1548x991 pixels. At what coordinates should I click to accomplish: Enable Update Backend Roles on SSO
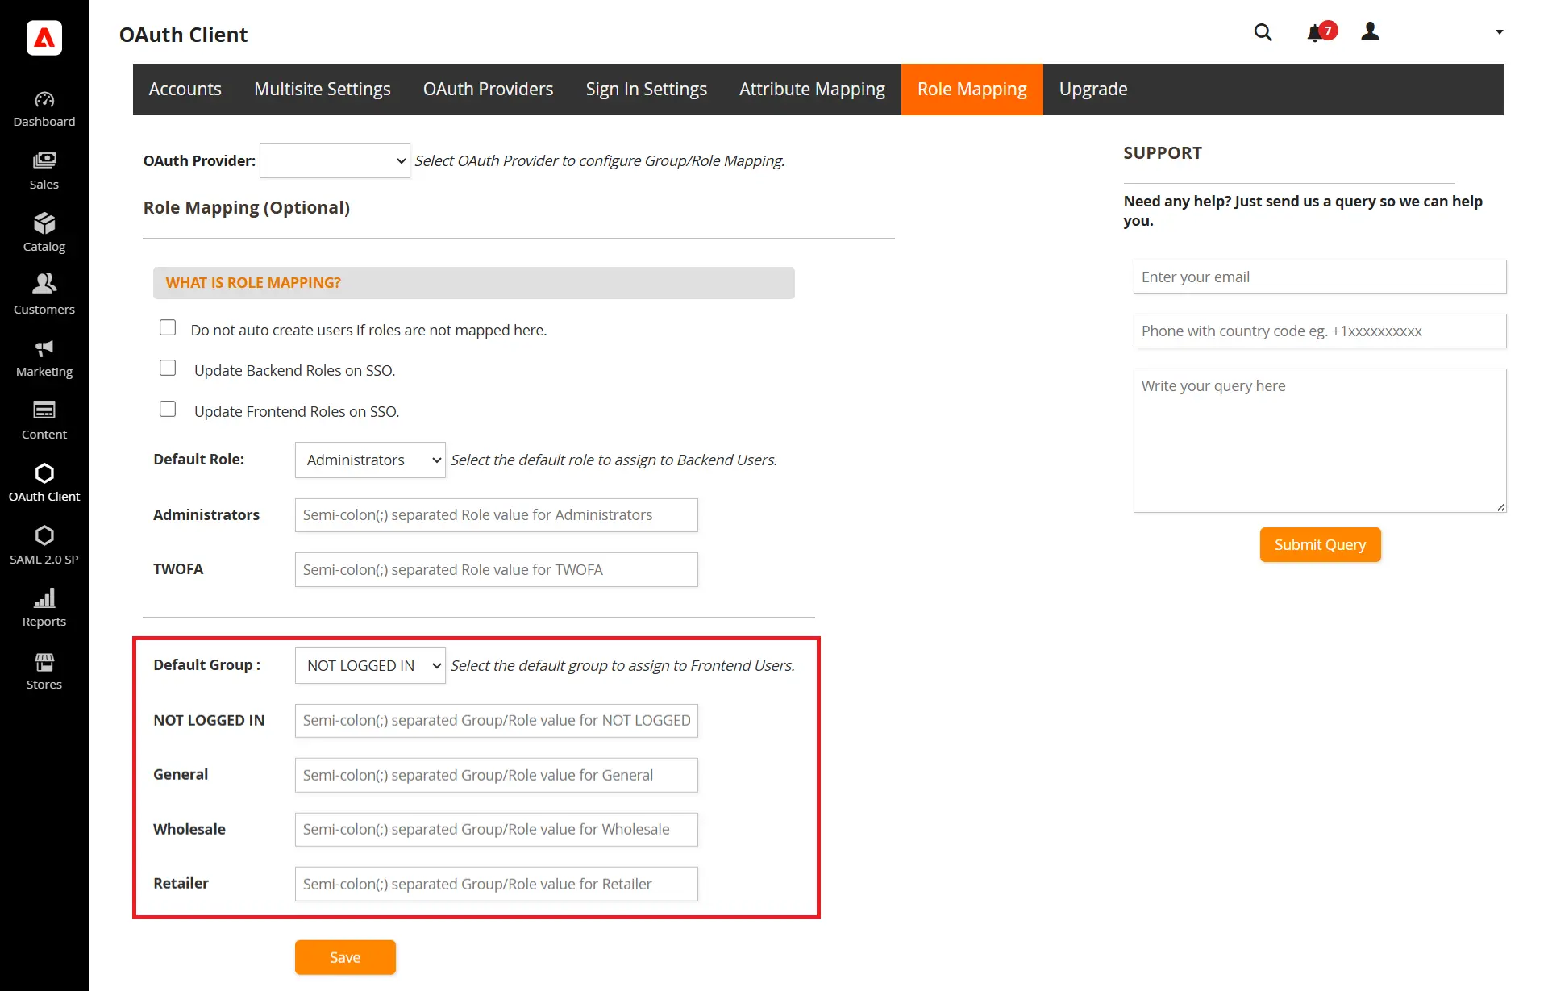click(x=168, y=368)
